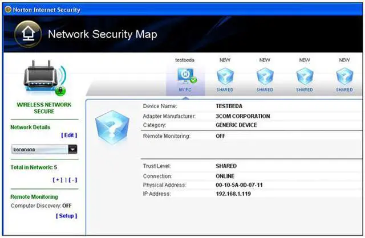Screen dimensions: 365x238
Task: Click the WIRELESS NETWORK SECURE status text
Action: click(44, 108)
